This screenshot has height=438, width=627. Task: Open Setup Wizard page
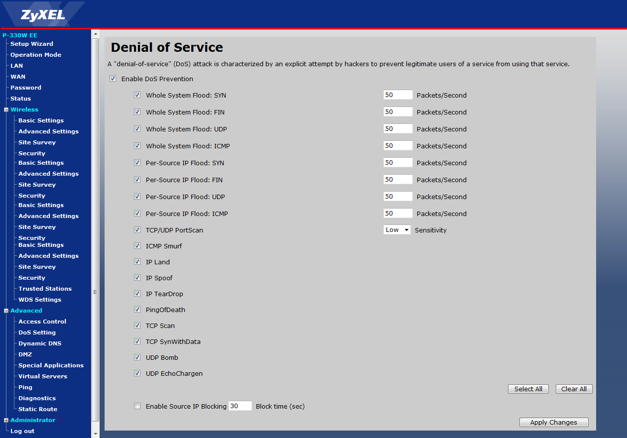pos(32,44)
